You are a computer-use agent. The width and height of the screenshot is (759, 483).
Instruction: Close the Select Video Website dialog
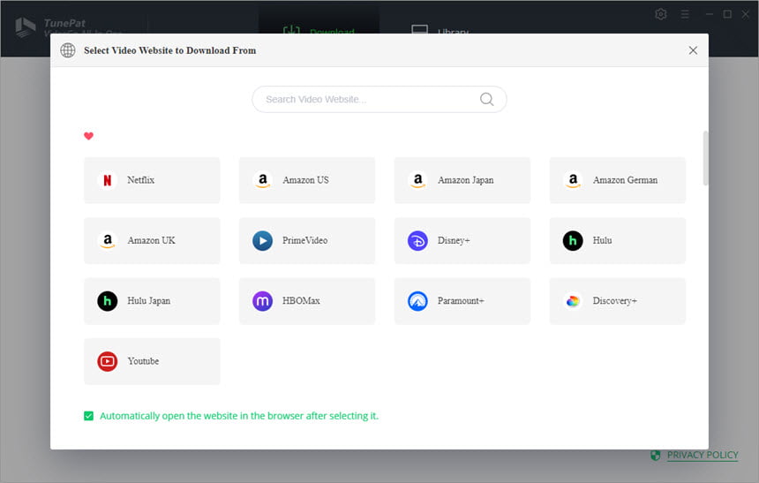click(693, 50)
